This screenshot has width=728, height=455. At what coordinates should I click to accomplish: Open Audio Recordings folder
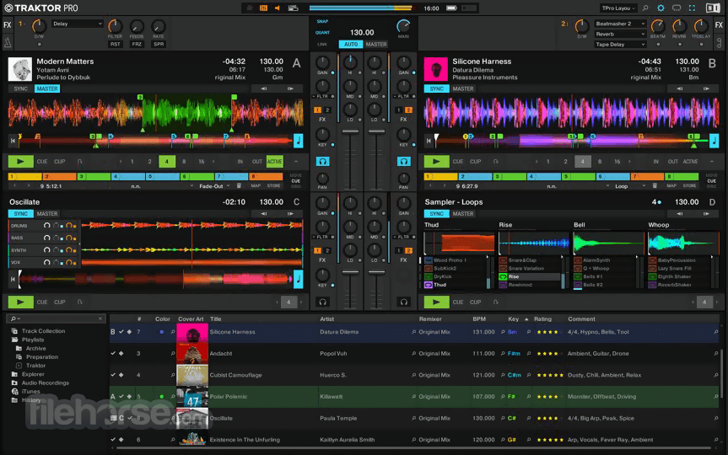click(x=45, y=383)
